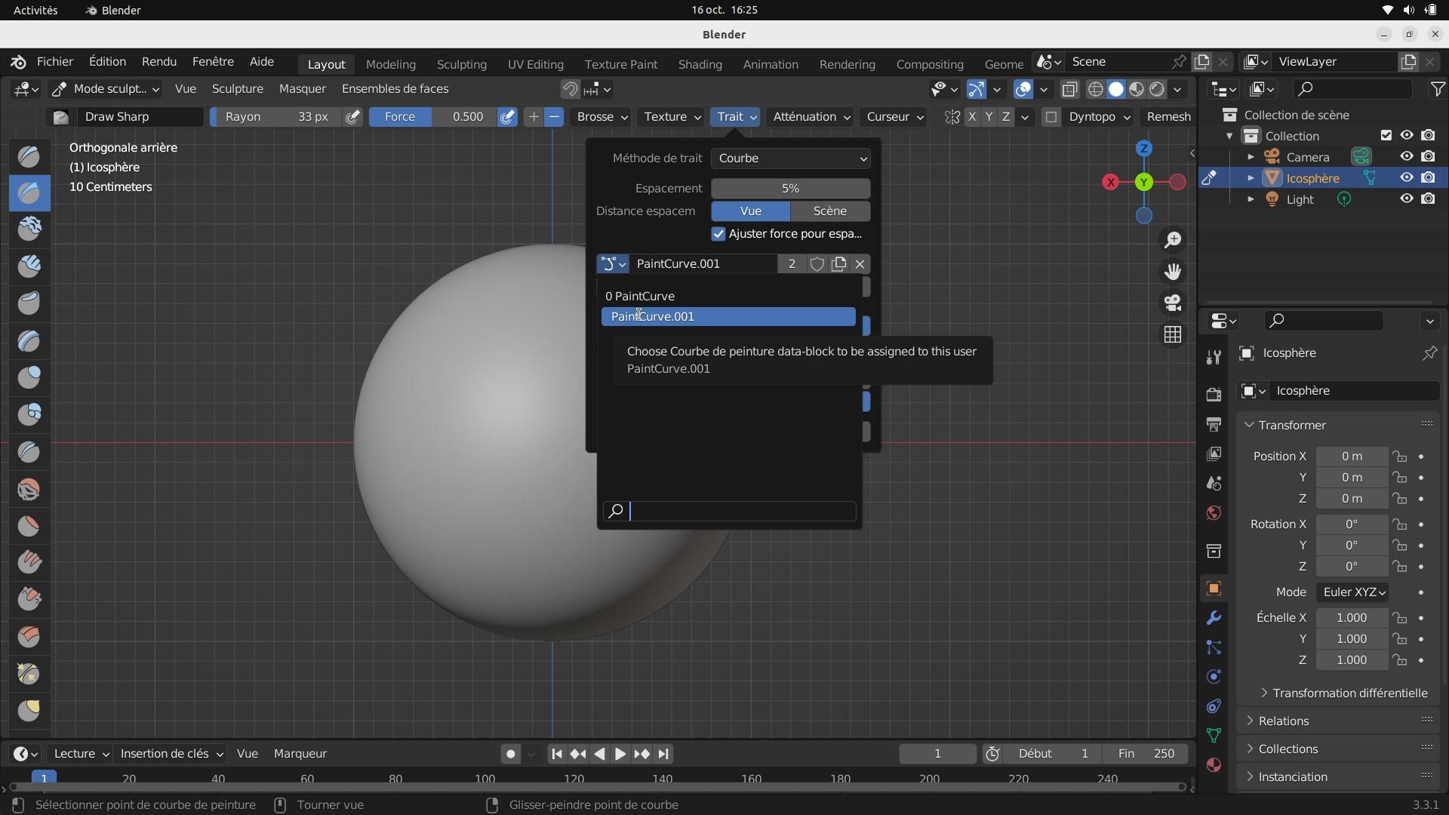1449x815 pixels.
Task: Select the 0 PaintCurve list entry
Action: coord(728,297)
